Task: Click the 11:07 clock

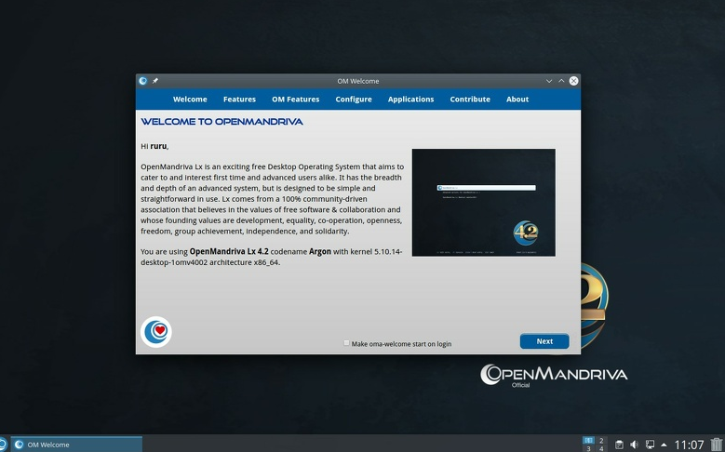Action: pyautogui.click(x=689, y=445)
